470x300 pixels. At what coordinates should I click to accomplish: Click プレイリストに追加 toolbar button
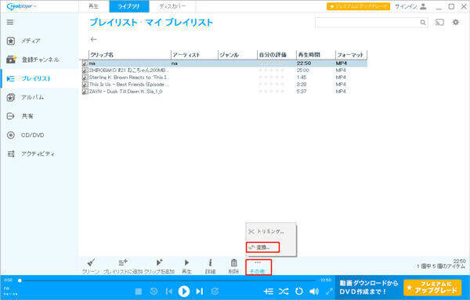pos(123,266)
